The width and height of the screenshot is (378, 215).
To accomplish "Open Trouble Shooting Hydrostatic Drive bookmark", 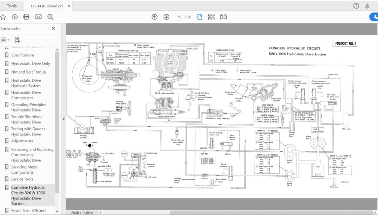I will pos(27,119).
